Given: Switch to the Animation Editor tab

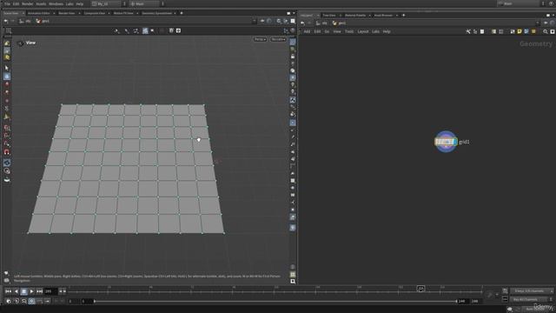Looking at the screenshot, I should 39,13.
